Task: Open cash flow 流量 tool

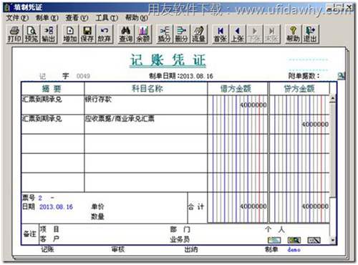Action: [x=198, y=34]
